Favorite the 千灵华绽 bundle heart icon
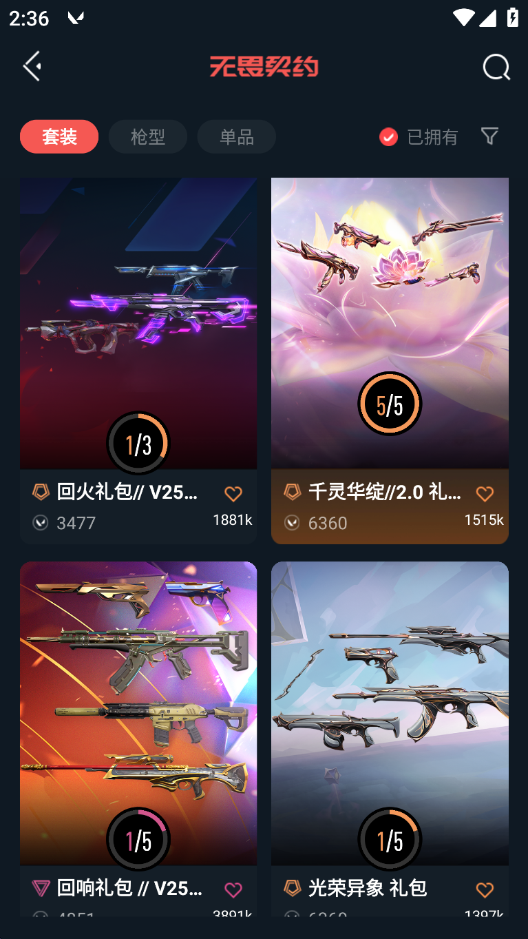Screen dimensions: 528x939 485,493
